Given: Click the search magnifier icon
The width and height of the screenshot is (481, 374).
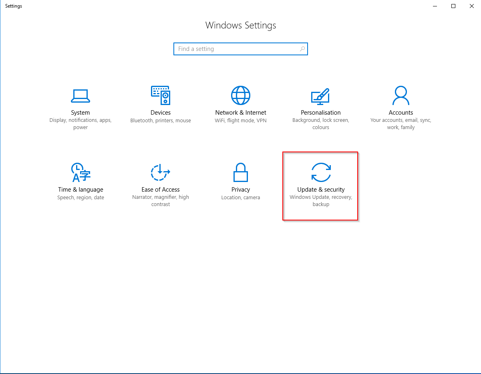Looking at the screenshot, I should point(302,49).
